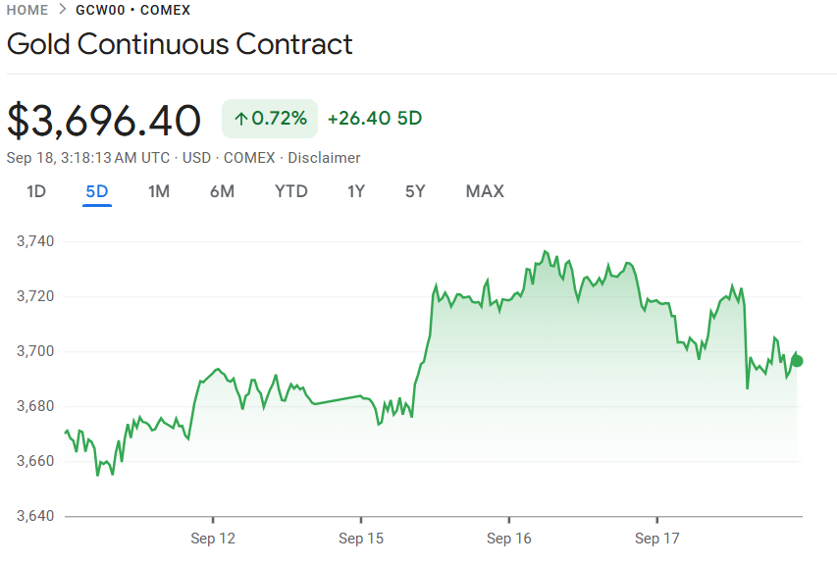Select the Sep 16 date axis marker
The width and height of the screenshot is (837, 566).
[508, 539]
